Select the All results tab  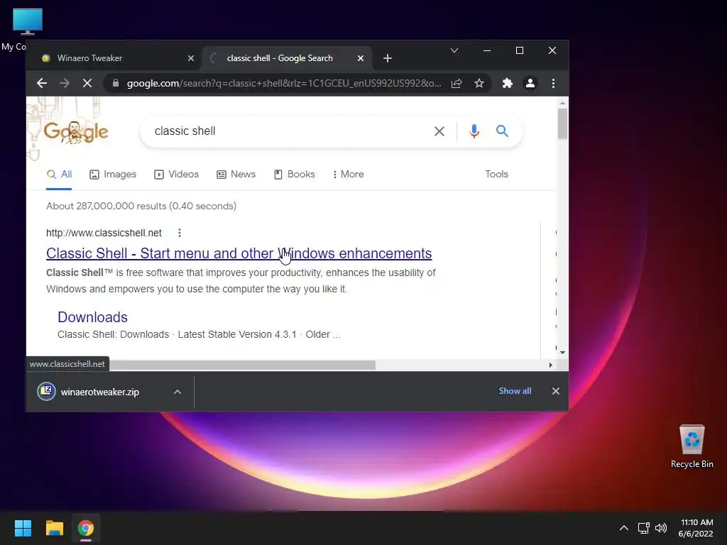59,175
